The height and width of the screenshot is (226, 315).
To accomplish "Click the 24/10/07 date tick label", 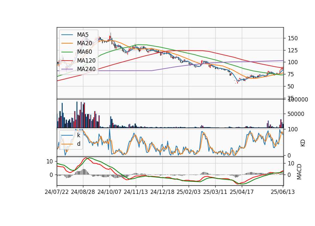I will (x=110, y=192).
